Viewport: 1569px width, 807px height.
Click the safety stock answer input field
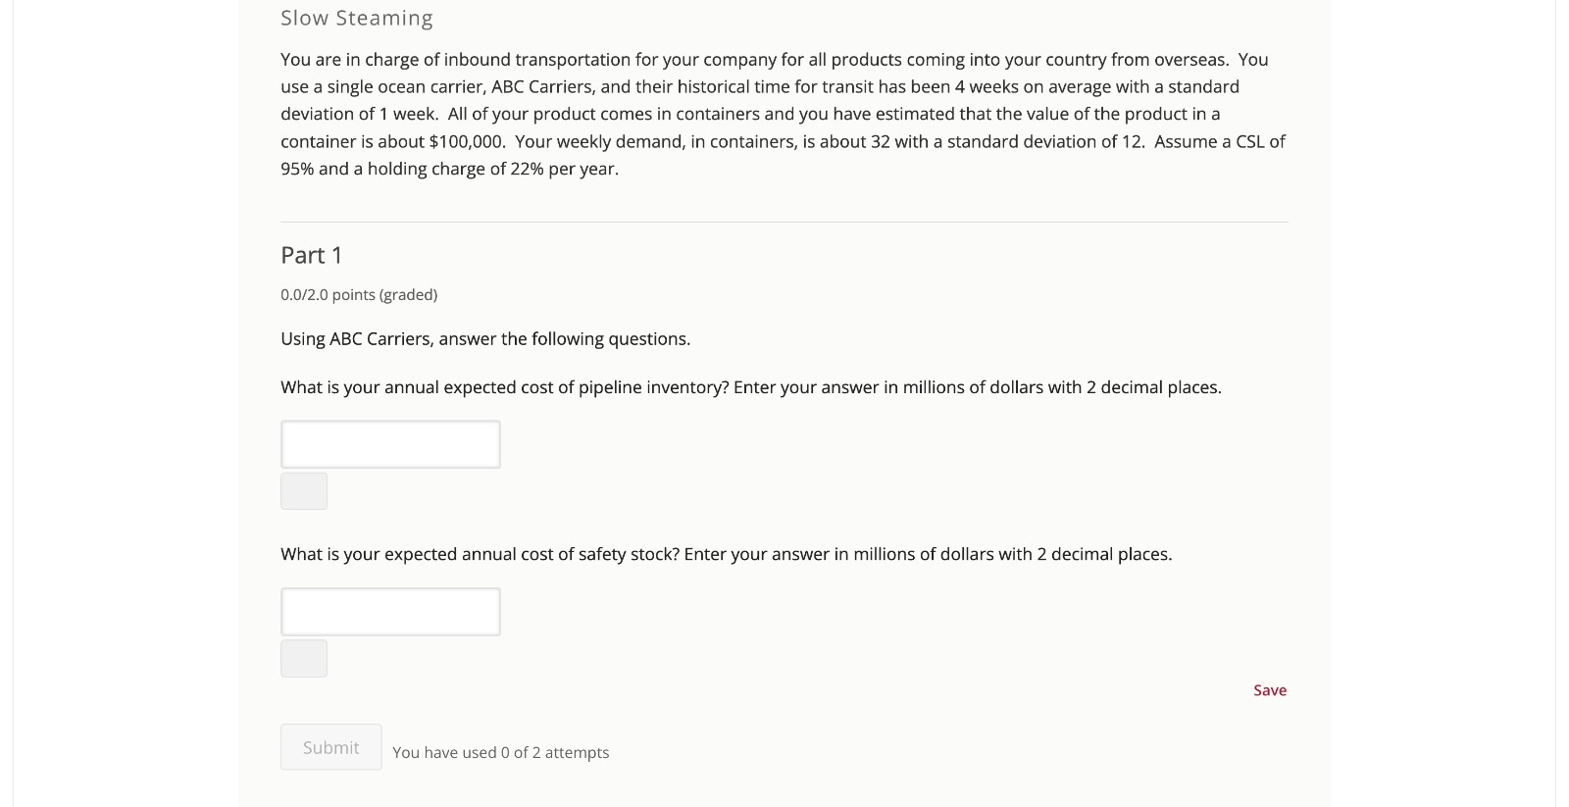[390, 611]
